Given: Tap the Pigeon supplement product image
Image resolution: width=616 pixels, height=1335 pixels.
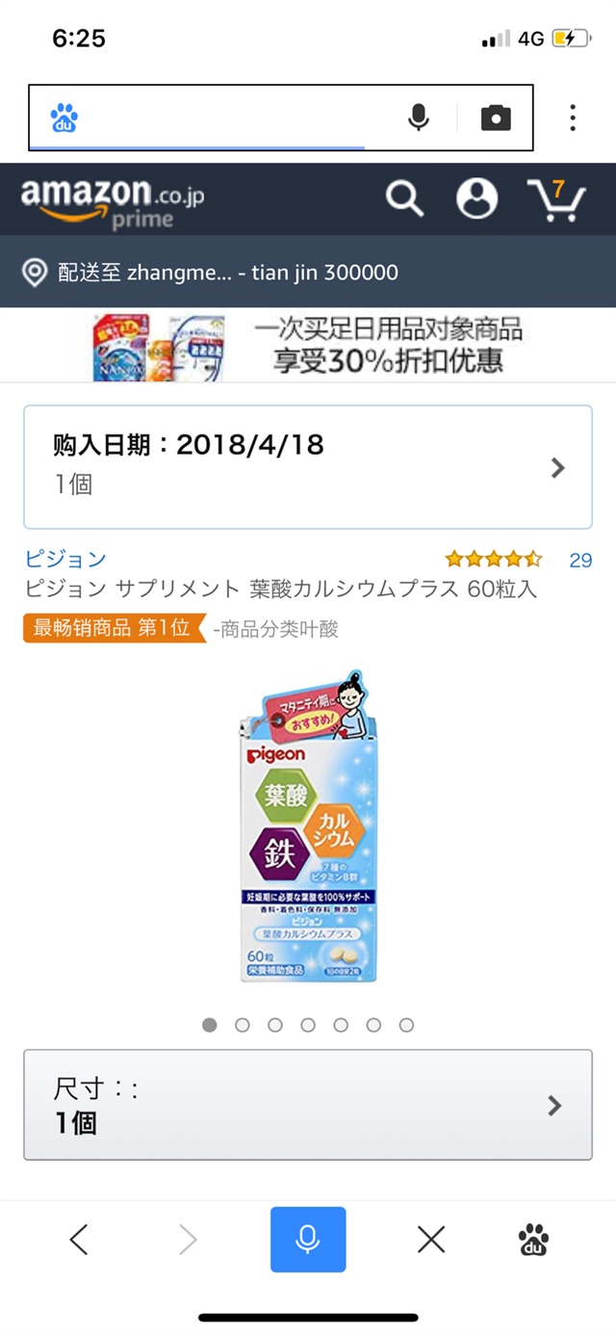Looking at the screenshot, I should click(x=308, y=825).
